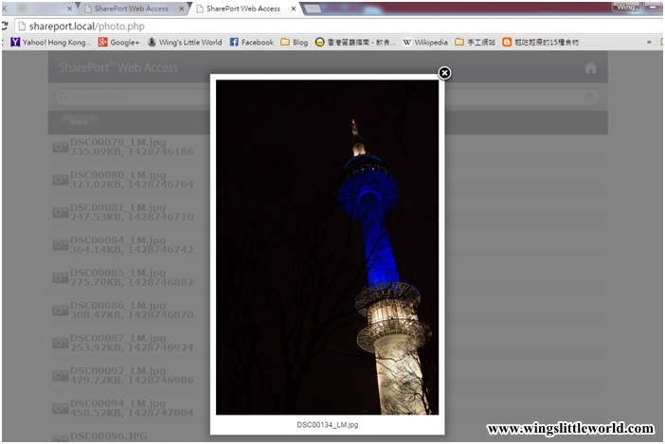Expand the bookmarks overflow chevron

[x=649, y=43]
